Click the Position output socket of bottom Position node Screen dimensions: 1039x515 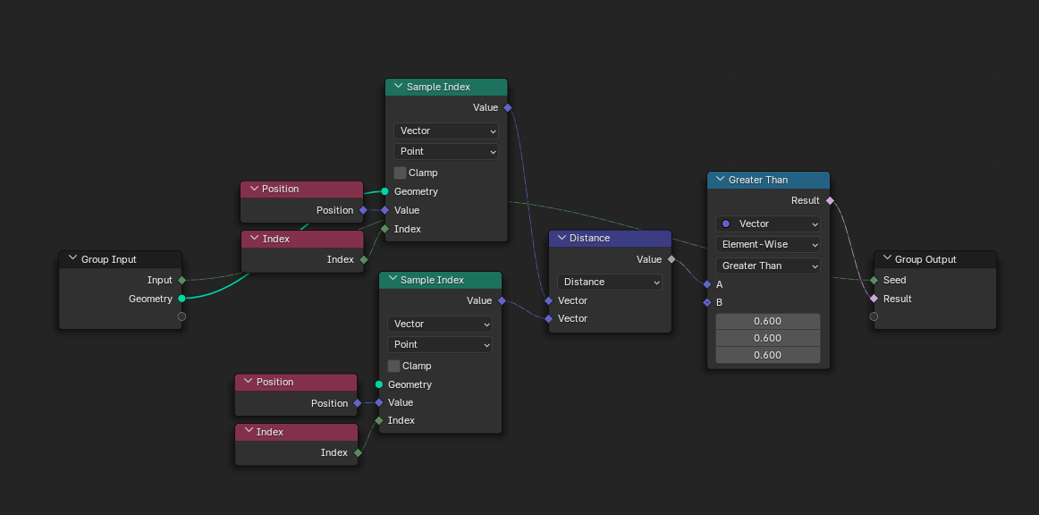(357, 403)
